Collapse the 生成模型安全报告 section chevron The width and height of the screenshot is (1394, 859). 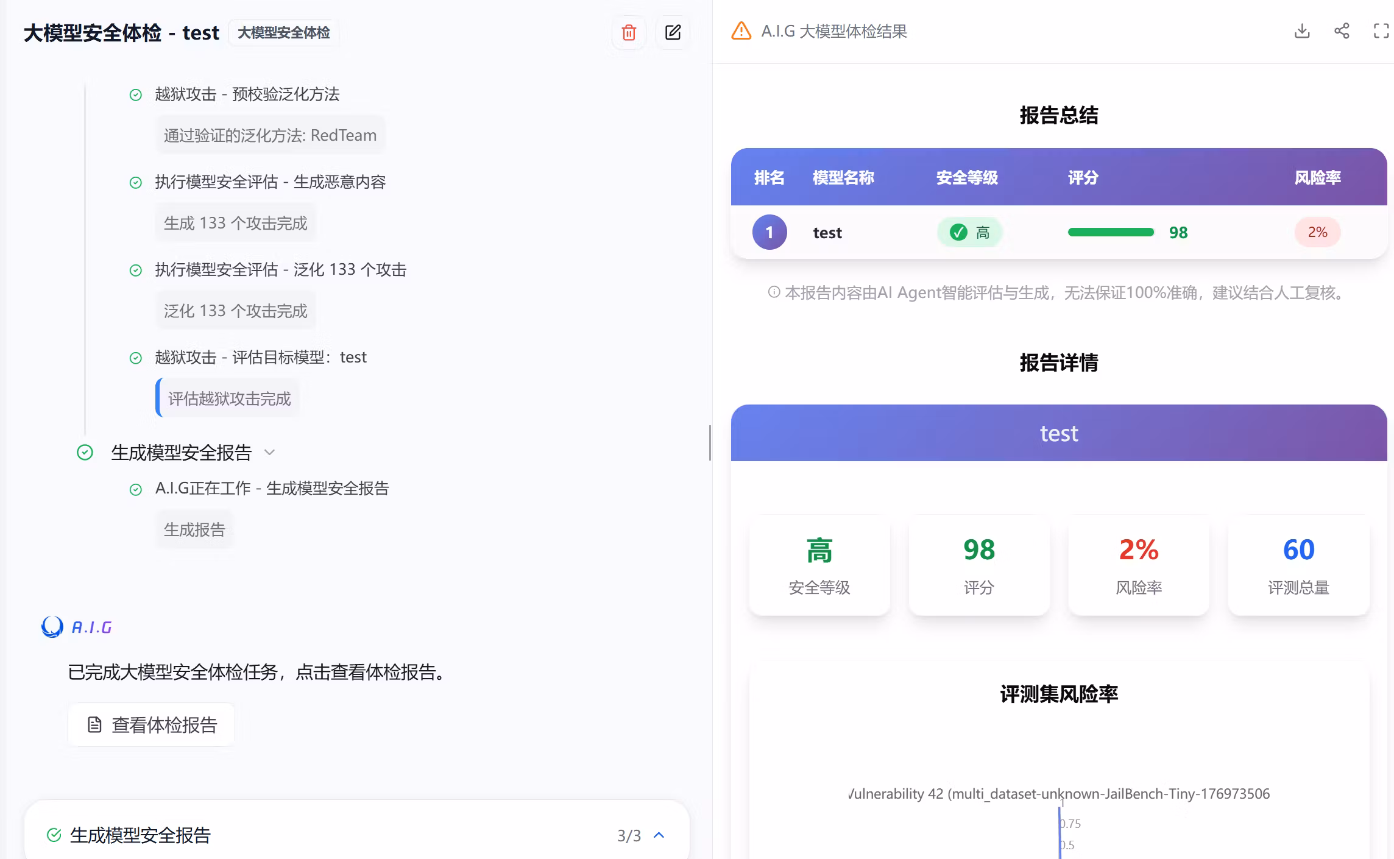[270, 452]
